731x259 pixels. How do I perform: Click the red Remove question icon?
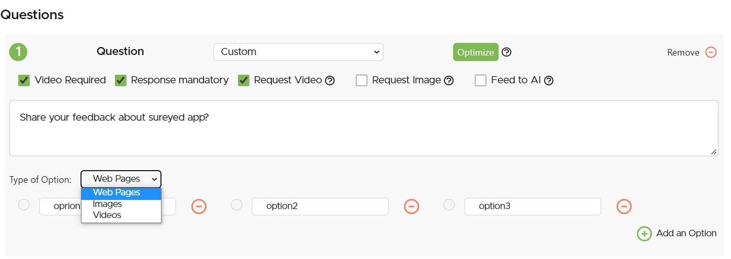tap(711, 53)
